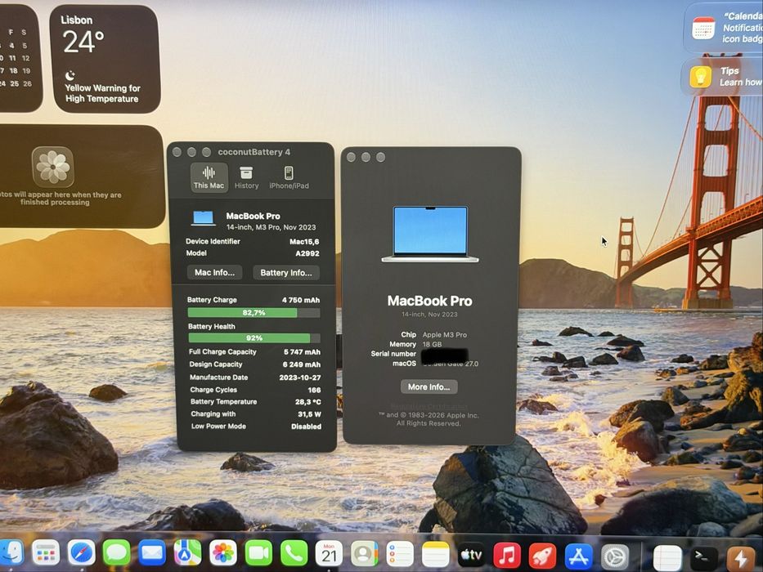This screenshot has width=763, height=572.
Task: Click the Battery Info... button
Action: (x=286, y=272)
